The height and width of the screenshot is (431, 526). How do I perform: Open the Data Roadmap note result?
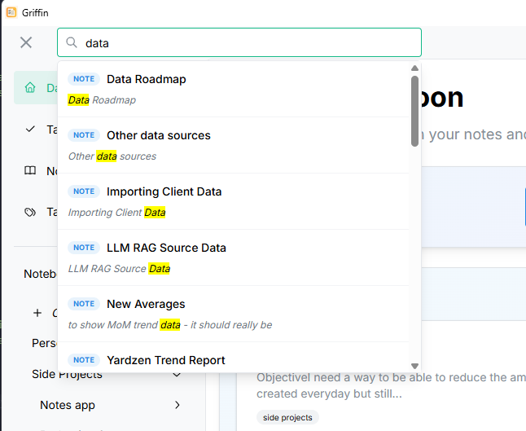[x=234, y=90]
